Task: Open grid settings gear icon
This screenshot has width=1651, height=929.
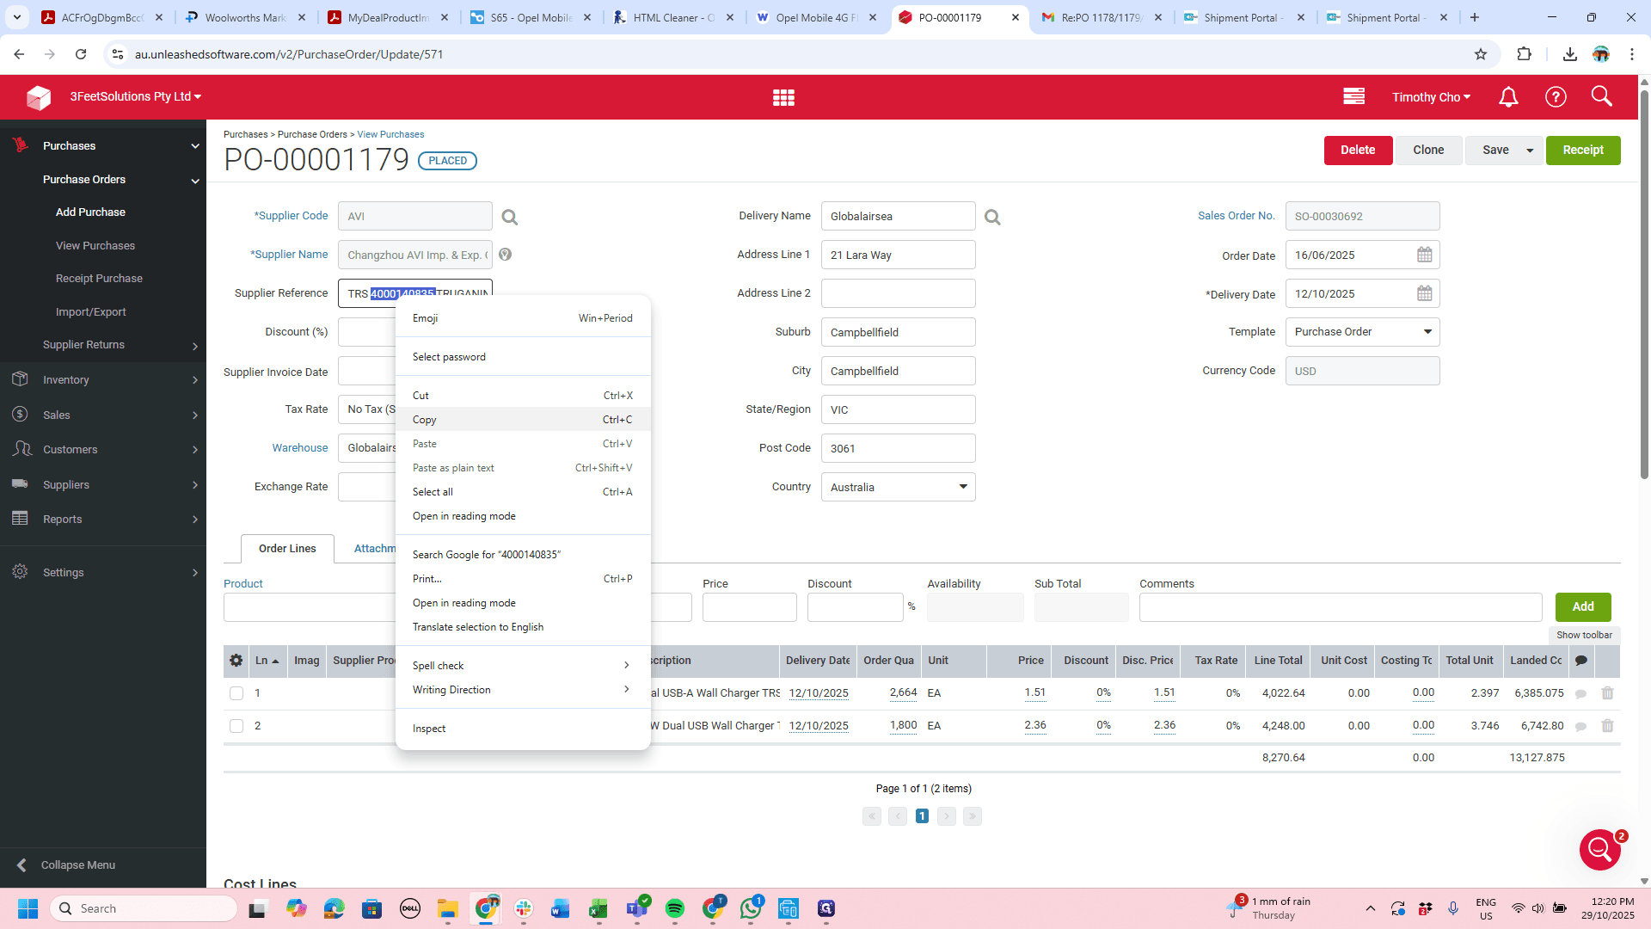Action: coord(236,661)
